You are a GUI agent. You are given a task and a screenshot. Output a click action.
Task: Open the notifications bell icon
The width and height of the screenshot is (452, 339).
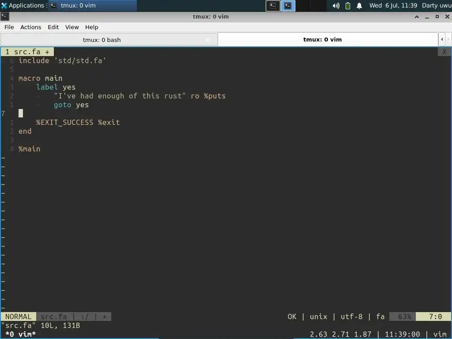click(359, 6)
